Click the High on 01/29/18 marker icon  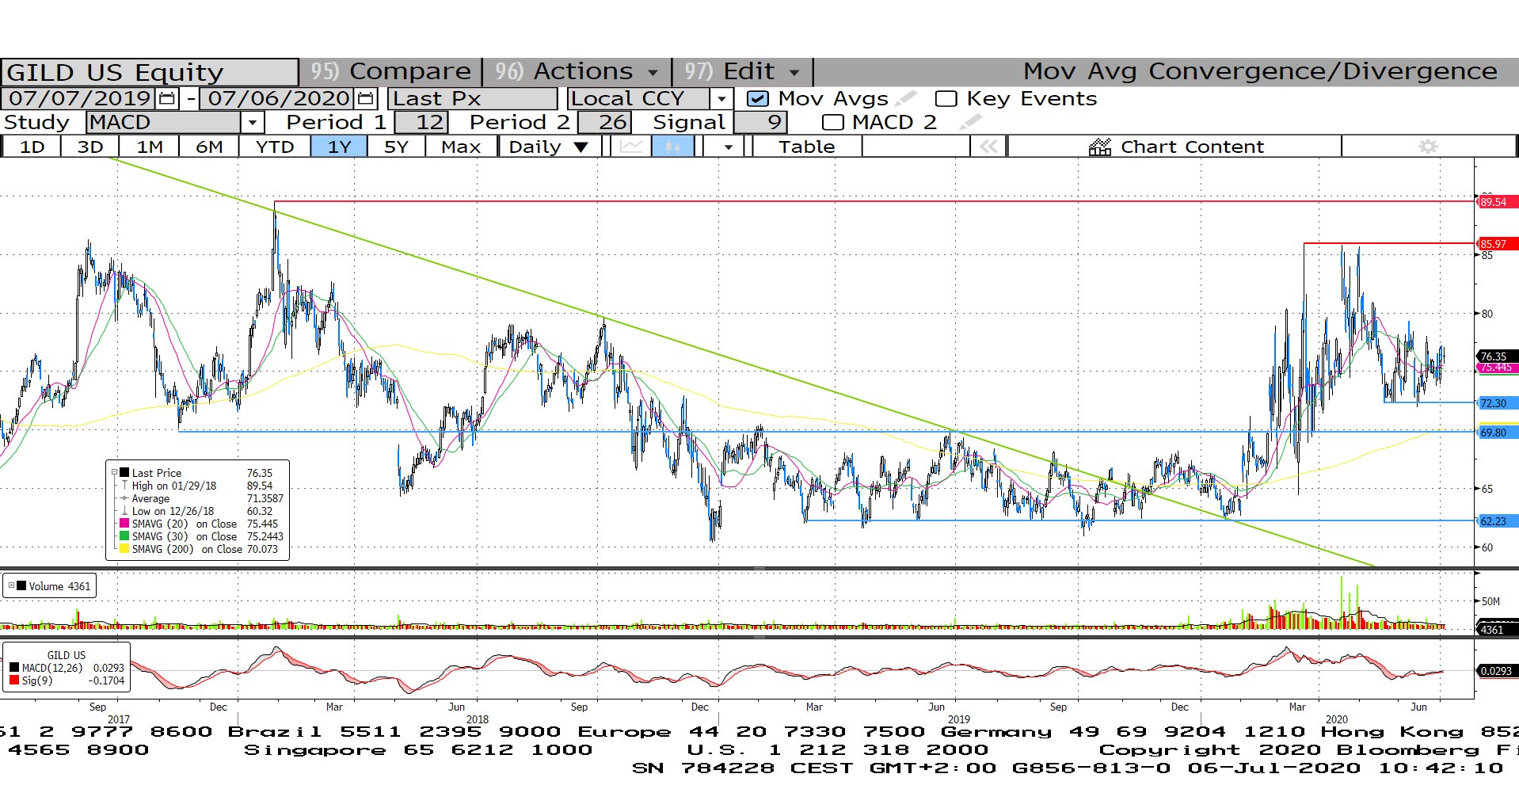[x=124, y=486]
